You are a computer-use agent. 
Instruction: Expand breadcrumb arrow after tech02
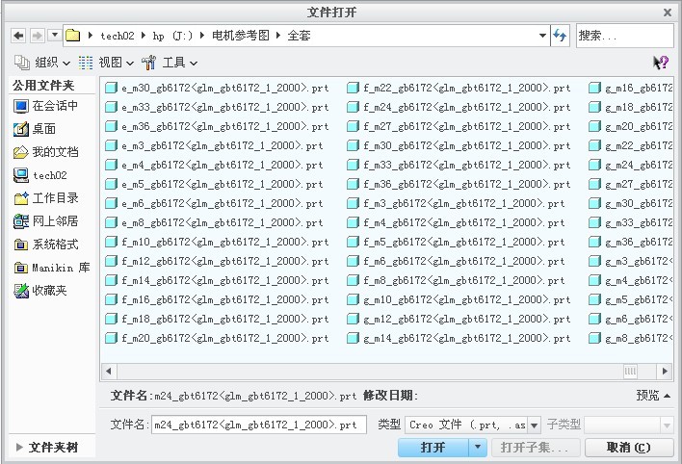point(144,36)
